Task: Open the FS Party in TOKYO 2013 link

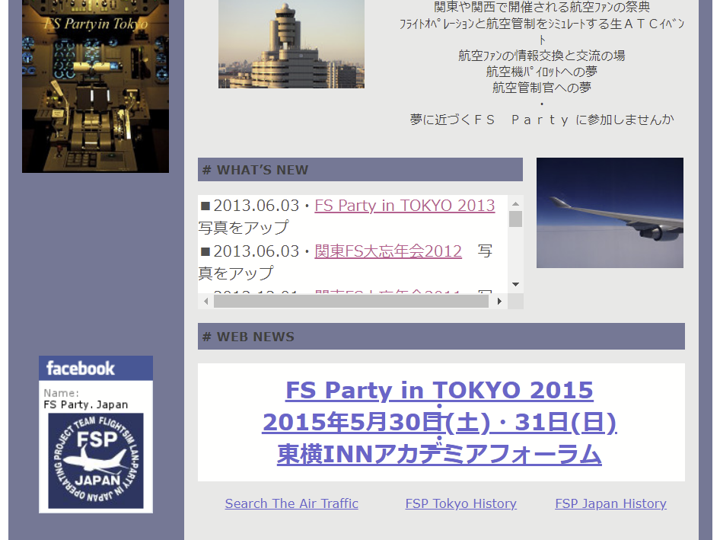Action: click(x=405, y=206)
